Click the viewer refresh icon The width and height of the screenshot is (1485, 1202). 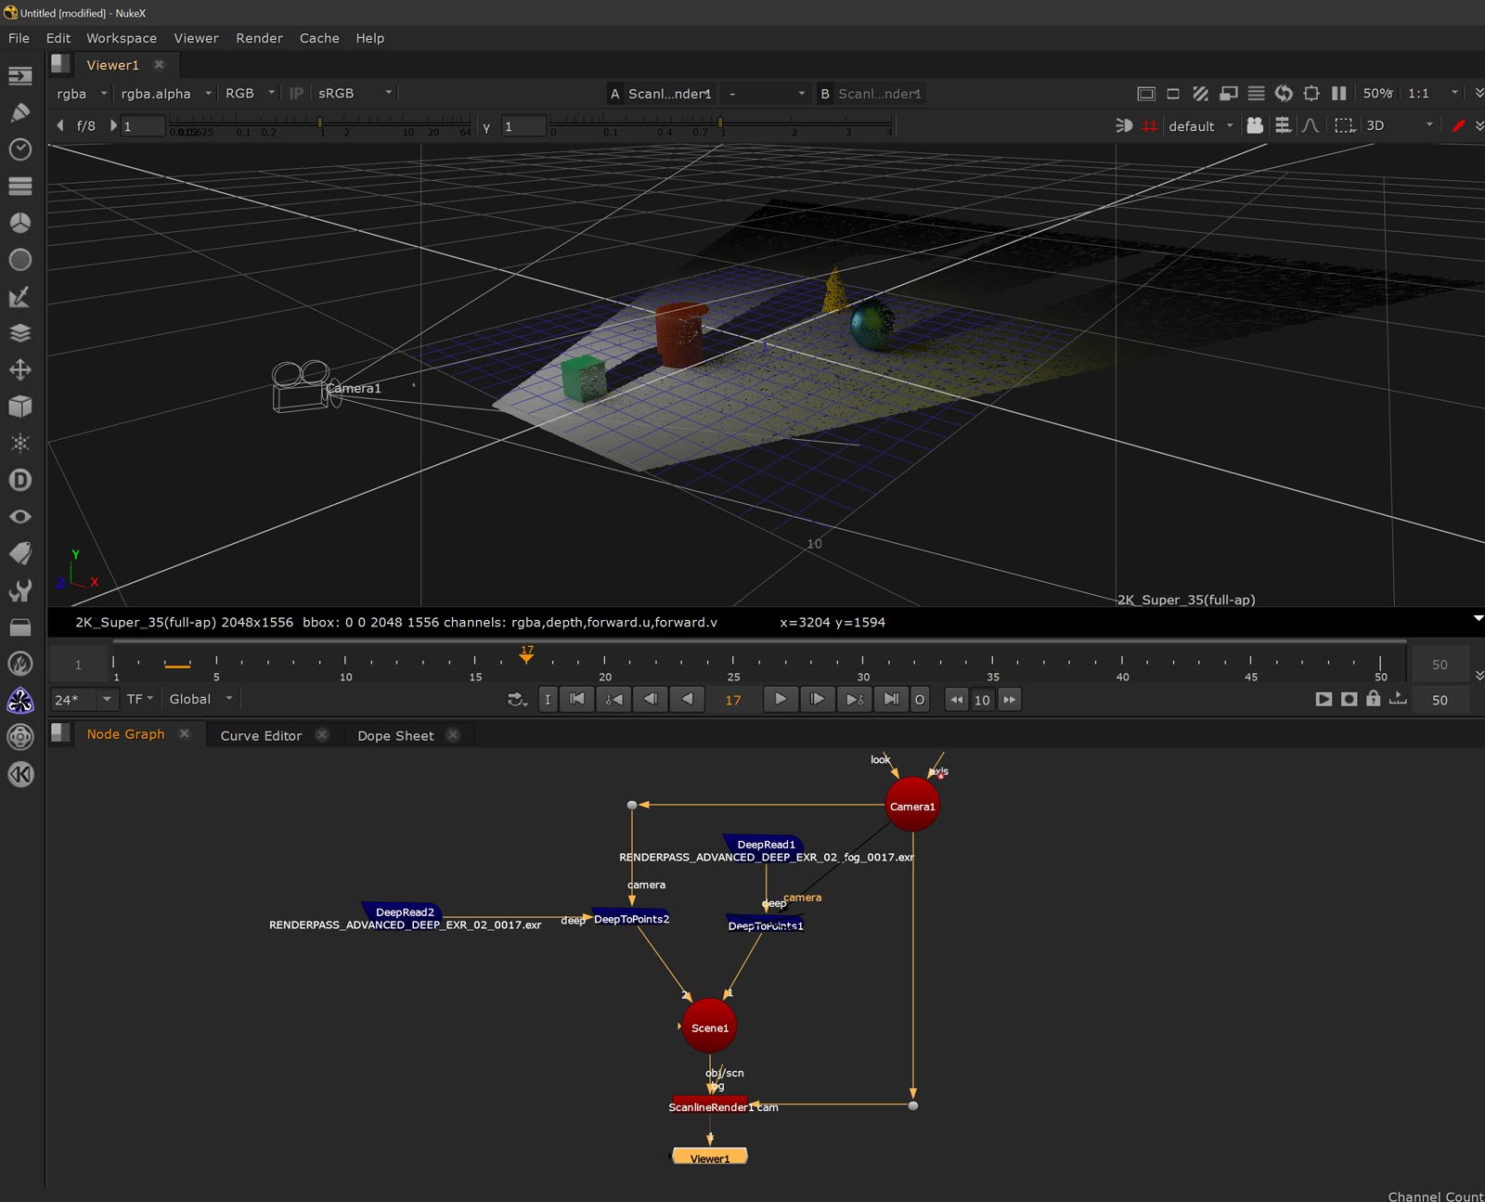pos(1284,93)
